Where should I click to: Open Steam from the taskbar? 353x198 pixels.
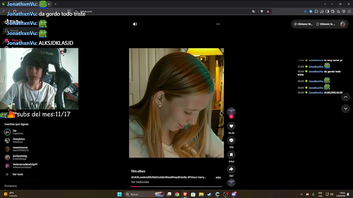click(210, 194)
